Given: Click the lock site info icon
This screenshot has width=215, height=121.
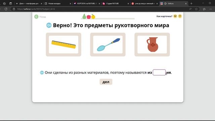Looking at the screenshot, I should (14, 9).
